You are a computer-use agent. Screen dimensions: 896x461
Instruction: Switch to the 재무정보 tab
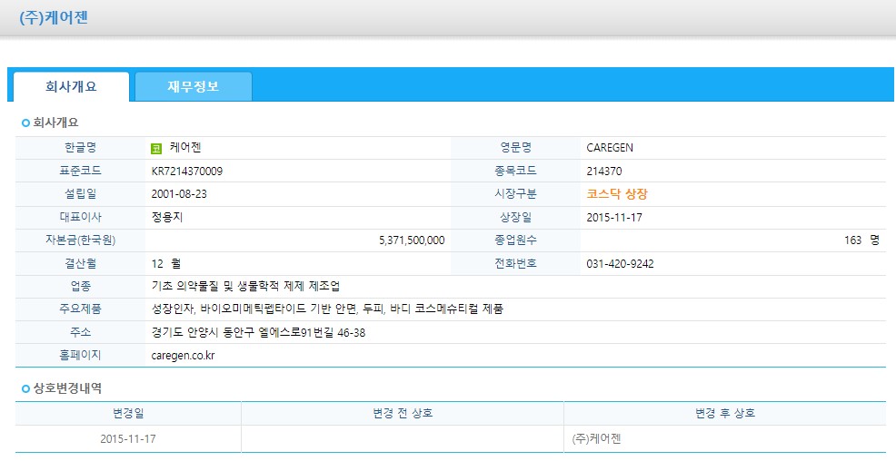tap(194, 87)
